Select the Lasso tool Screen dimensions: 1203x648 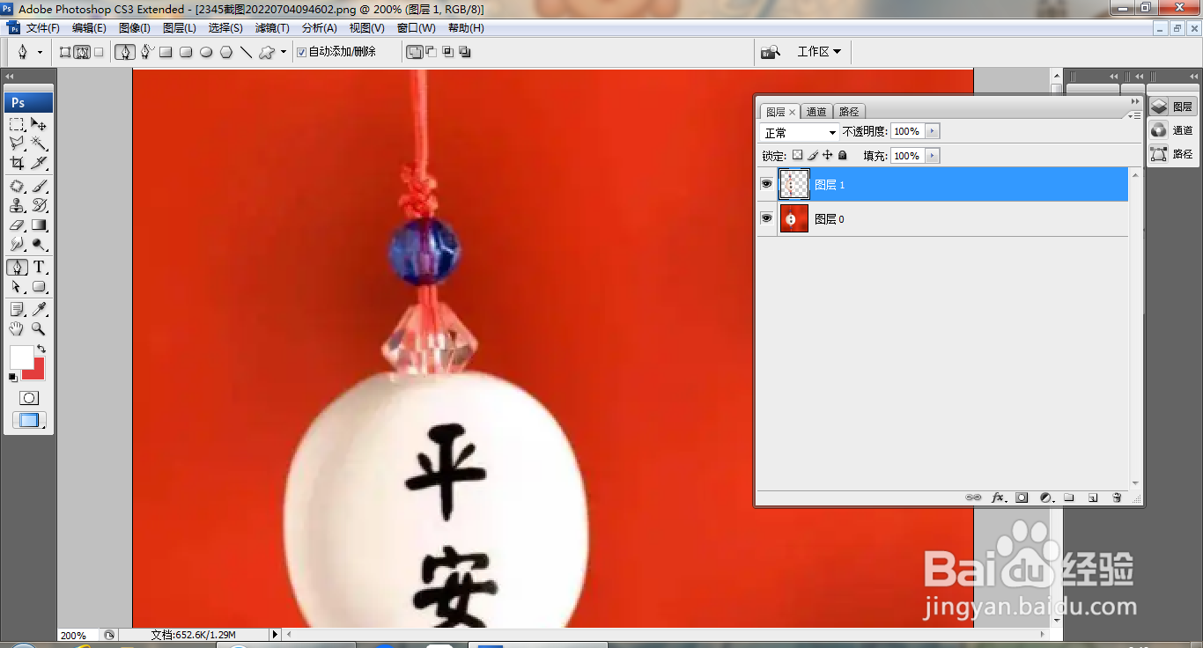tap(17, 144)
